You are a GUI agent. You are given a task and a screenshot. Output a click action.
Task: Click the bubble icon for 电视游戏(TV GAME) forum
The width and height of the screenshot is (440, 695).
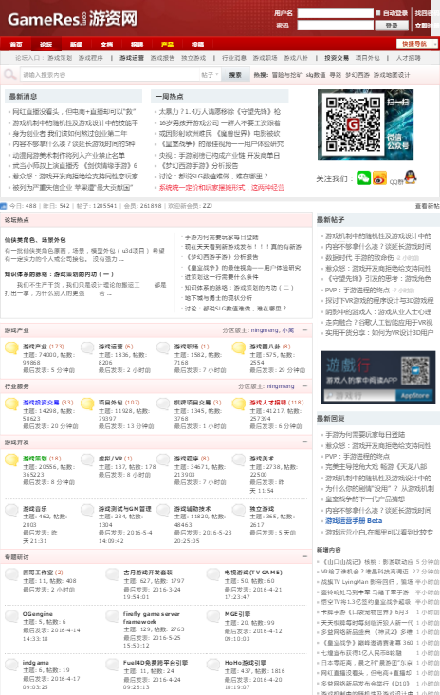point(213,574)
